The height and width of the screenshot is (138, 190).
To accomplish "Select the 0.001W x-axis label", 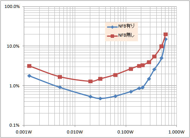I will click(x=24, y=132).
